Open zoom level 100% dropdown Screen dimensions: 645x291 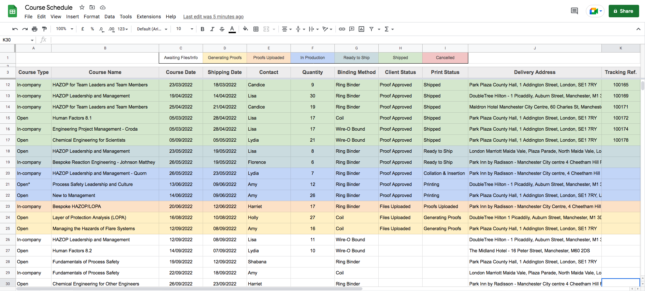point(65,29)
